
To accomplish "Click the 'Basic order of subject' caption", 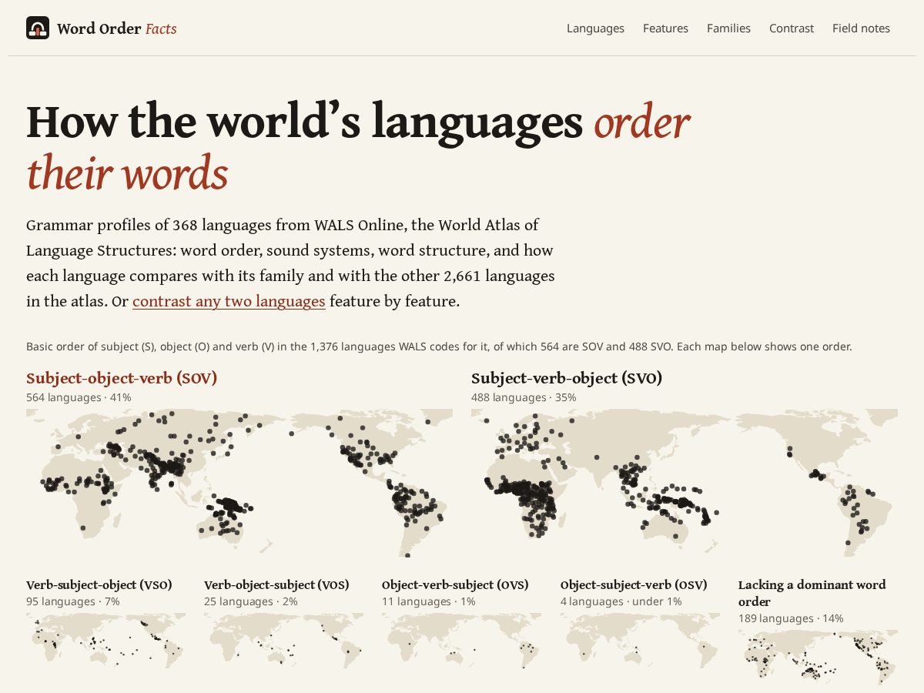I will point(439,346).
